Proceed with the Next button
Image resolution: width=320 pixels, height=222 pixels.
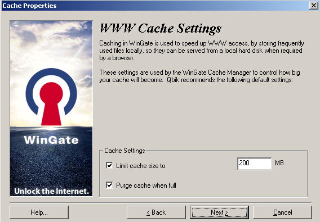pos(219,212)
